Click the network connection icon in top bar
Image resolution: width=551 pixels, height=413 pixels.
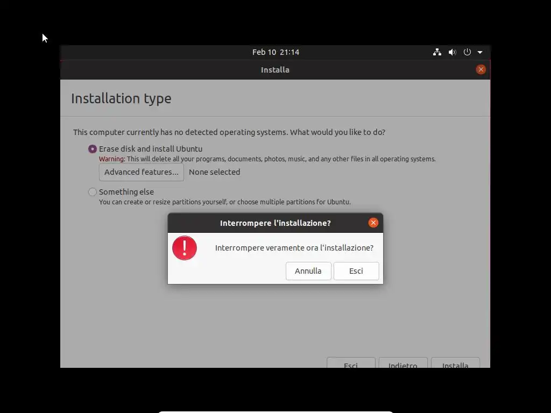(x=437, y=52)
